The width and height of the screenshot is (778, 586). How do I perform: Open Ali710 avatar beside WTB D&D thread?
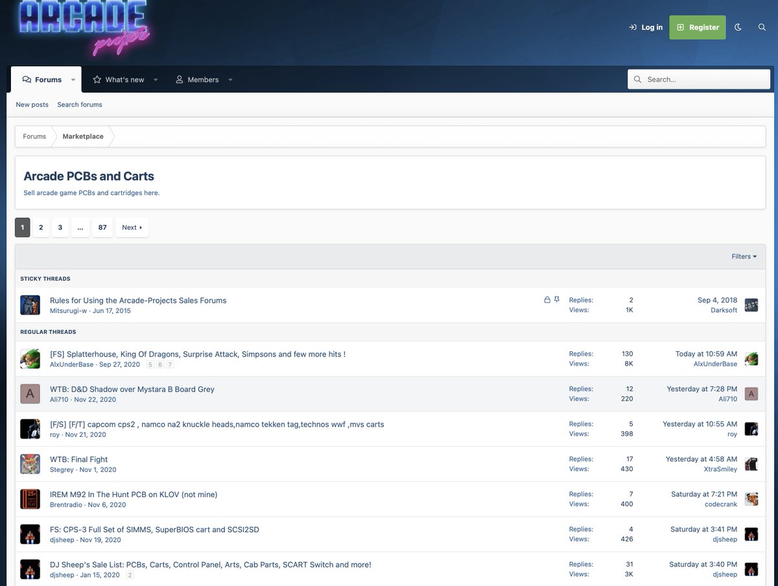coord(30,394)
